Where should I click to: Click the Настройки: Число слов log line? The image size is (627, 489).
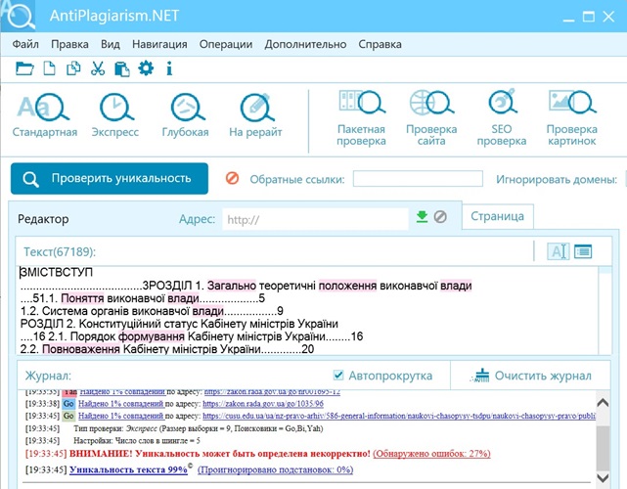click(x=137, y=441)
